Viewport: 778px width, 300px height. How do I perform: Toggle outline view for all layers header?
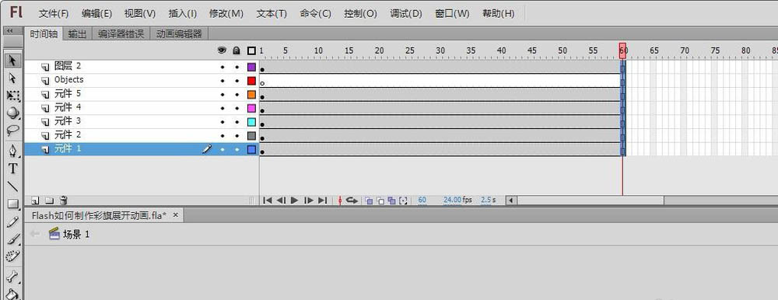point(251,51)
